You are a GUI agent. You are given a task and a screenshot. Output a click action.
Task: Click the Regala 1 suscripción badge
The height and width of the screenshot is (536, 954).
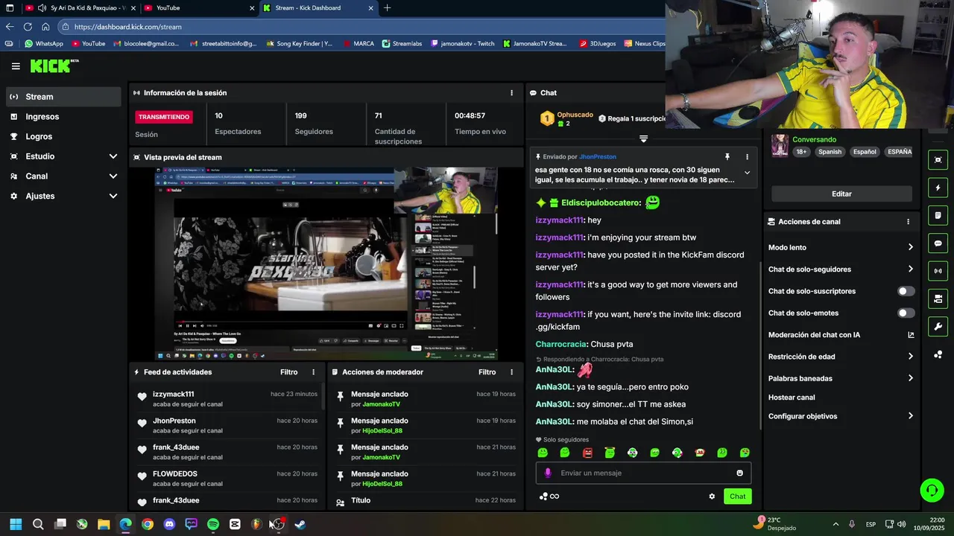(632, 118)
